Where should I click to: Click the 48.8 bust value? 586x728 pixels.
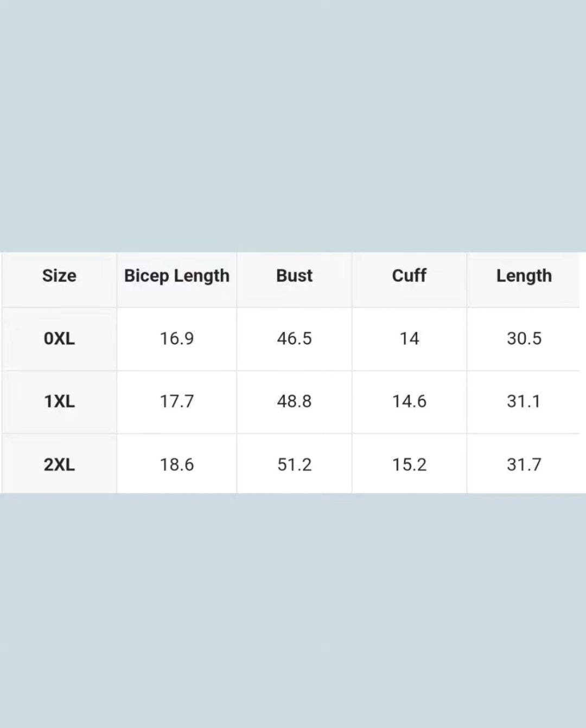pyautogui.click(x=294, y=402)
